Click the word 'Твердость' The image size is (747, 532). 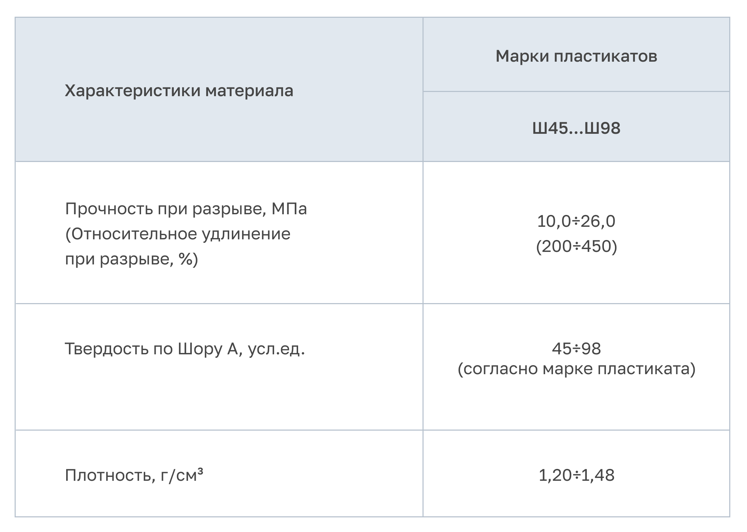106,349
